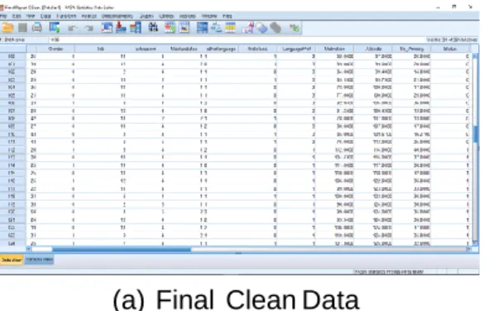Click the cell editor input field
The height and width of the screenshot is (311, 488).
pos(237,40)
